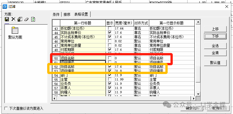Click the green refresh scheme icon
The image size is (233, 114).
pyautogui.click(x=33, y=19)
